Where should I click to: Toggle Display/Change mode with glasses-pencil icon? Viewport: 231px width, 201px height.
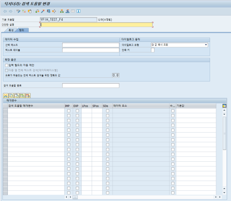(x=18, y=11)
